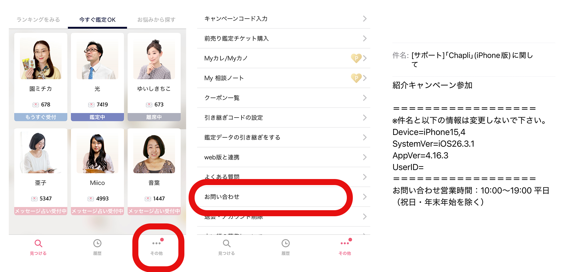Open 前売り鑑定チケット購入 menu entry
The width and height of the screenshot is (573, 272).
point(283,38)
